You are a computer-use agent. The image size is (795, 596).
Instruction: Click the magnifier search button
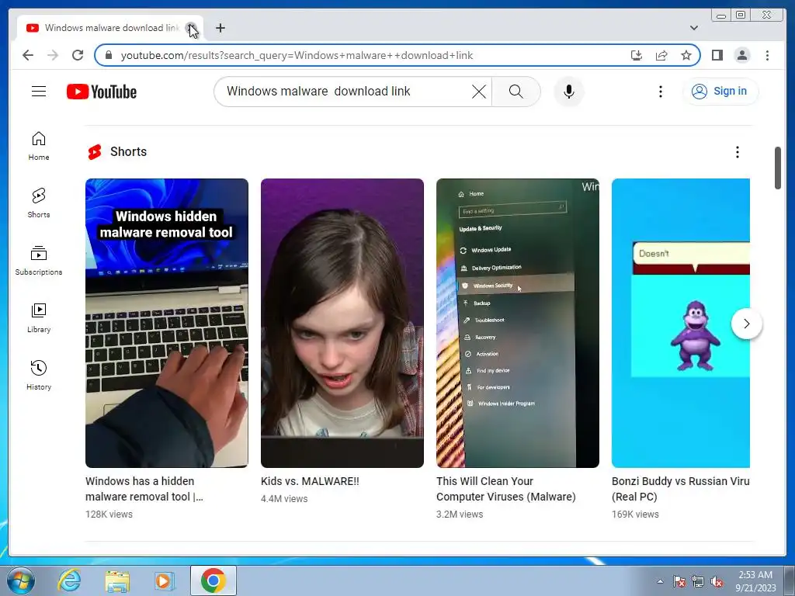pos(516,92)
